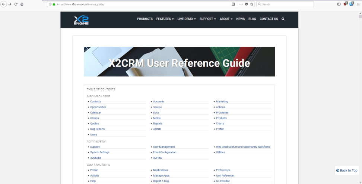Image resolution: width=362 pixels, height=184 pixels.
Task: Open the Products link in contents
Action: (x=221, y=118)
